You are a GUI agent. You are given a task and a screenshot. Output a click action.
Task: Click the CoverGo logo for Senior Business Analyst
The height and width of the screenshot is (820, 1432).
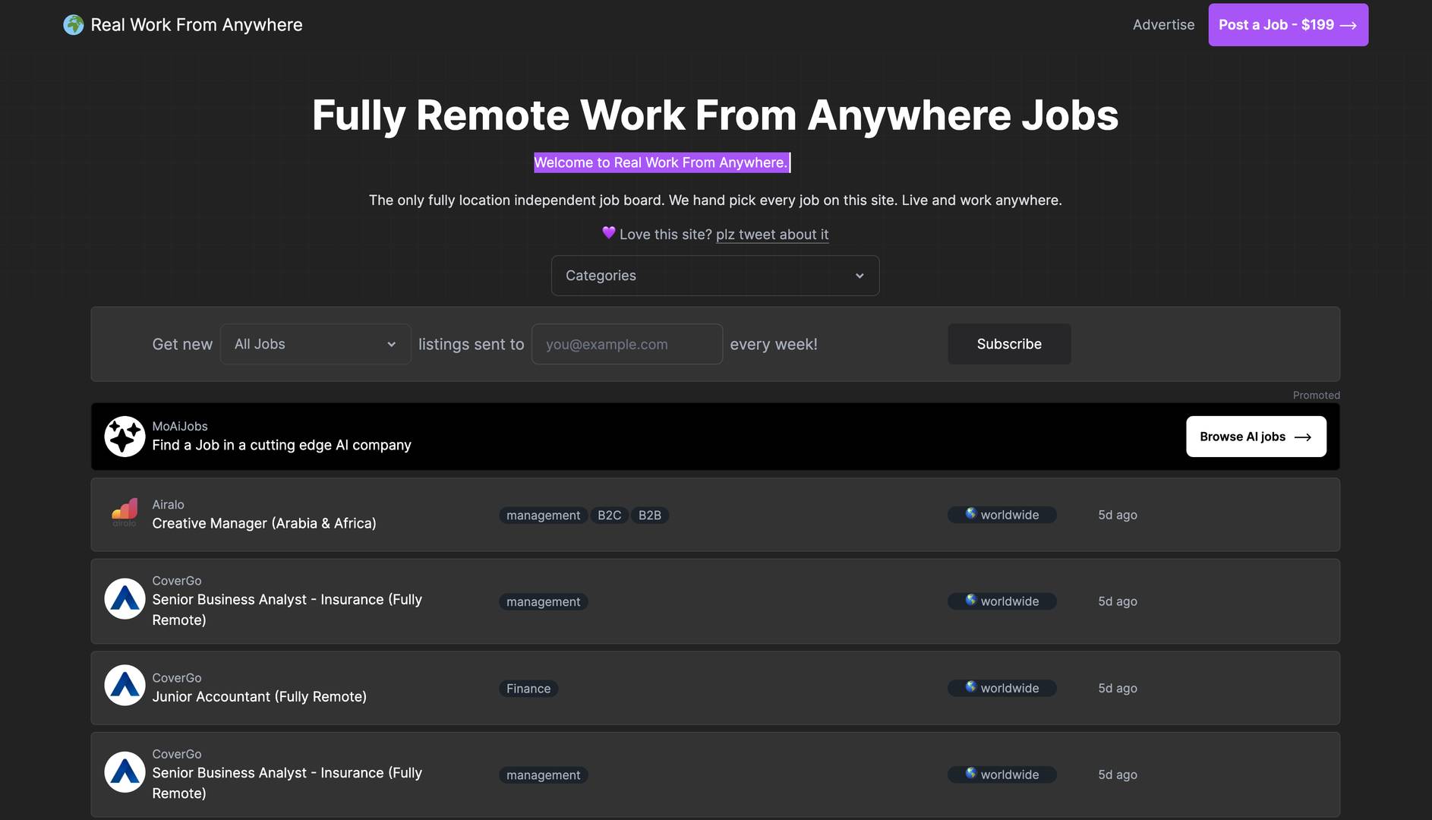coord(125,598)
